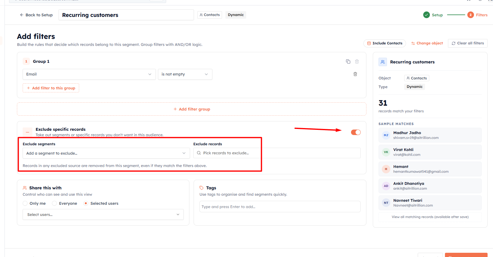
Task: Select the Only me radio option
Action: coord(25,204)
